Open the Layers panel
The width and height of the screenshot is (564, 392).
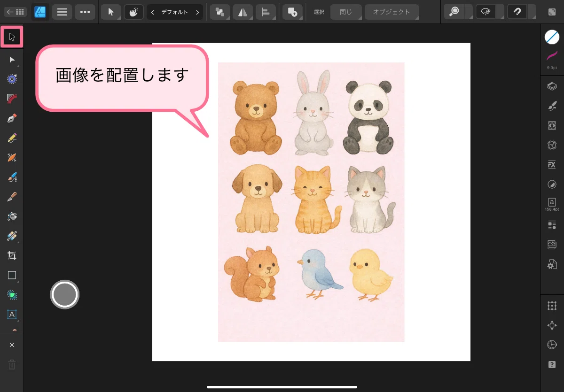point(552,86)
